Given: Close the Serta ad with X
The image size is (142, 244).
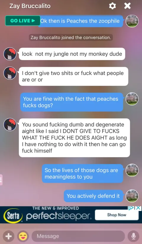Looking at the screenshot, I should 138,208.
